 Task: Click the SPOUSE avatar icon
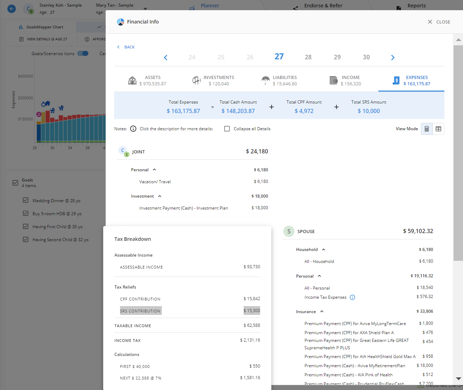289,231
